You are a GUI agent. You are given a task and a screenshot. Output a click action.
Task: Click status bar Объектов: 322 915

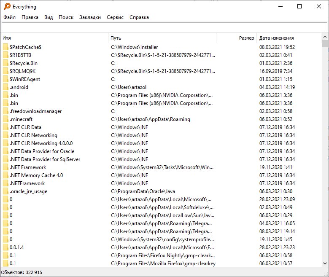pyautogui.click(x=22, y=272)
